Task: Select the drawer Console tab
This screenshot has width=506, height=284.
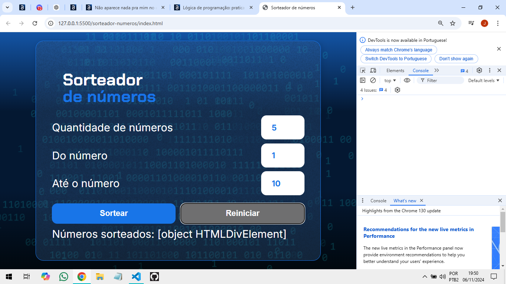Action: (378, 200)
